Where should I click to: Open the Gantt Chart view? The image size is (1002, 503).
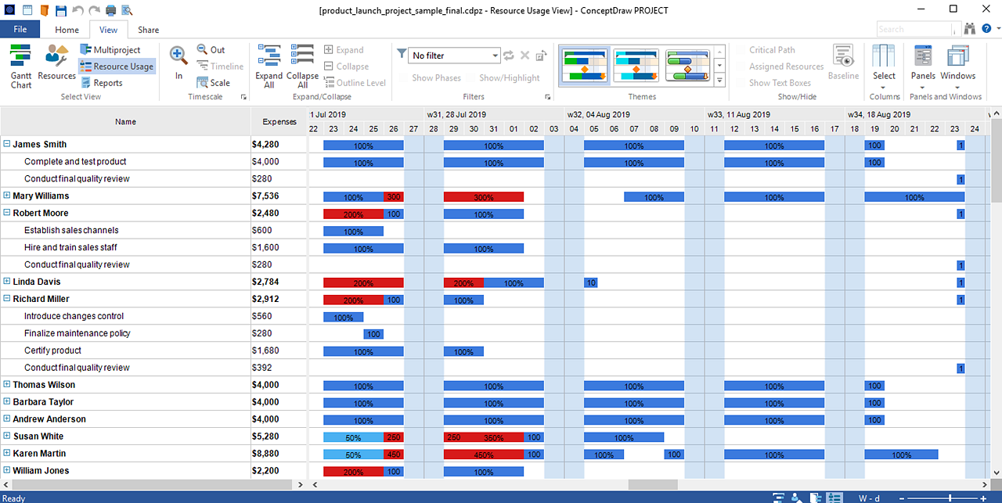tap(21, 66)
